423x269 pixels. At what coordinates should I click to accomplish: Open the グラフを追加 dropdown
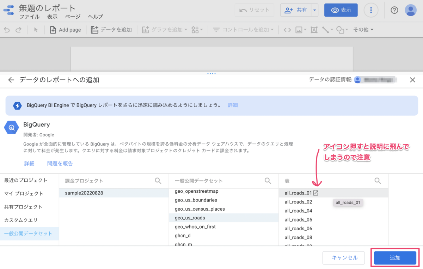[x=165, y=30]
